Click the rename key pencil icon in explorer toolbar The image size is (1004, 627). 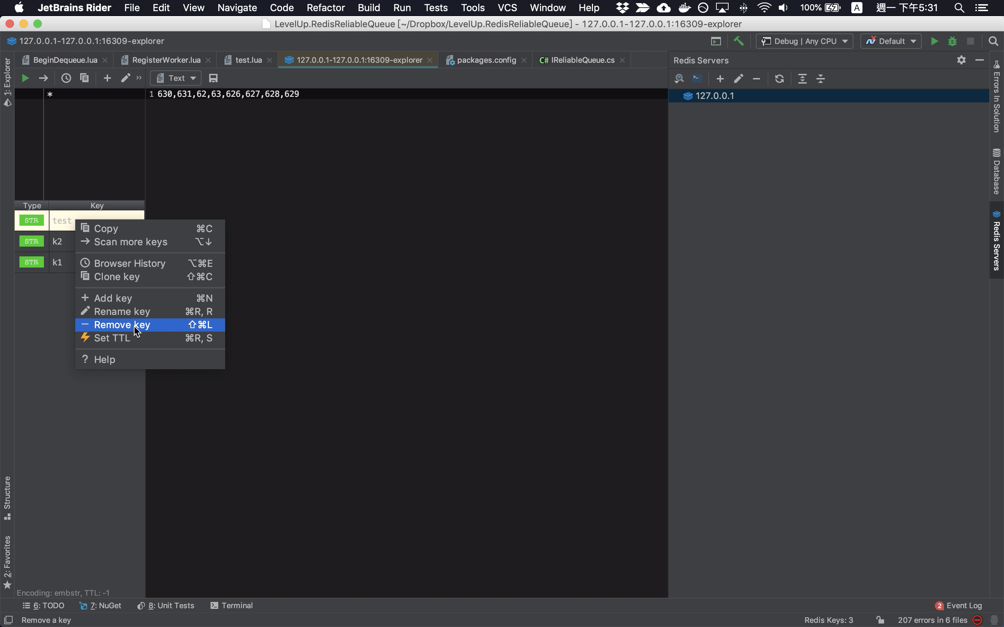coord(125,78)
